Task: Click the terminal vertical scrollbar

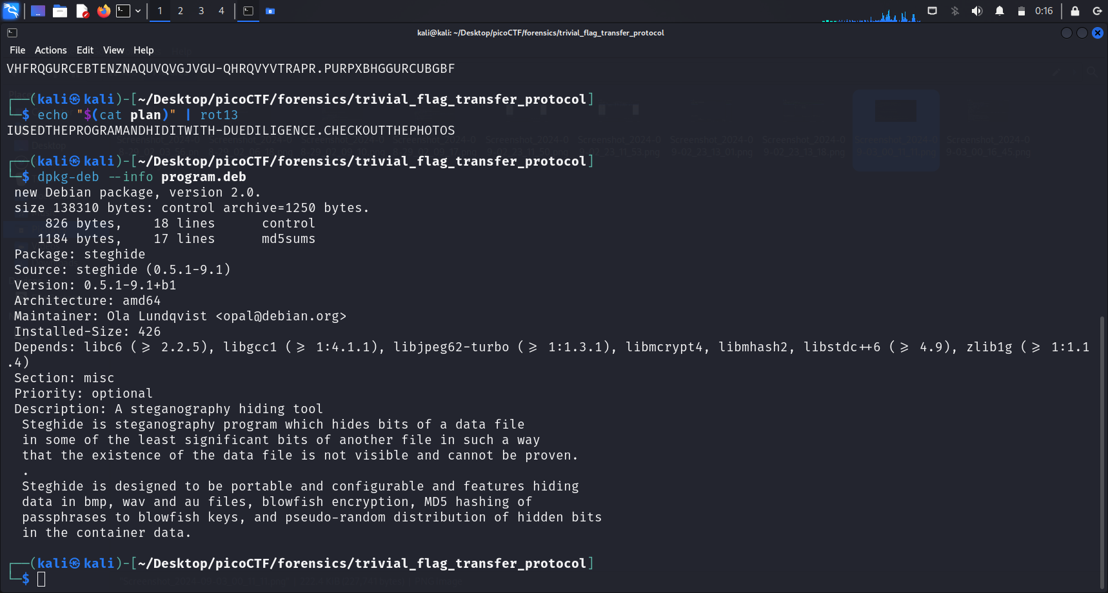Action: point(1102,451)
